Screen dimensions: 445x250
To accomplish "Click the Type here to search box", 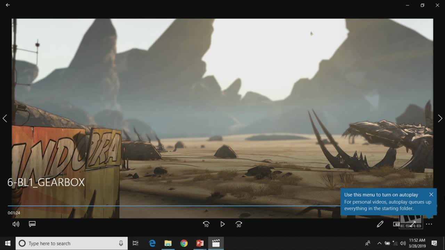I will [72, 243].
